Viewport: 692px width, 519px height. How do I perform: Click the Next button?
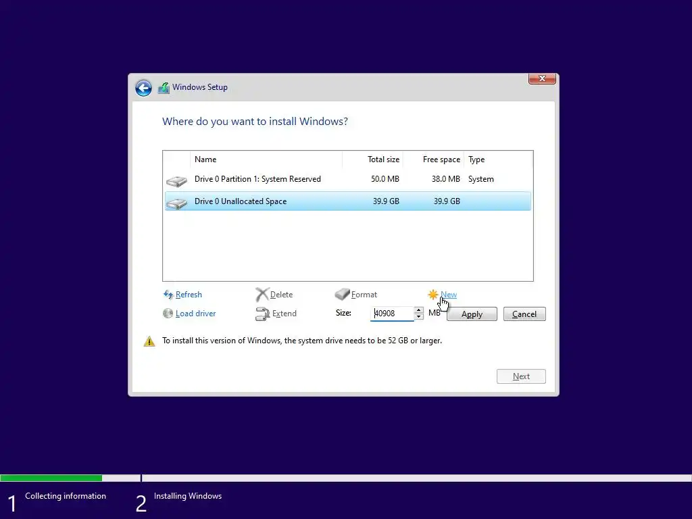point(521,376)
